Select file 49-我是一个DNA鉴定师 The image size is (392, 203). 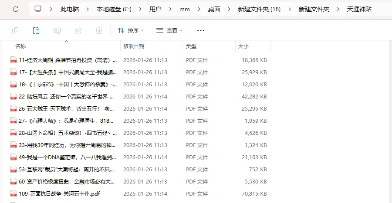[x=67, y=157]
